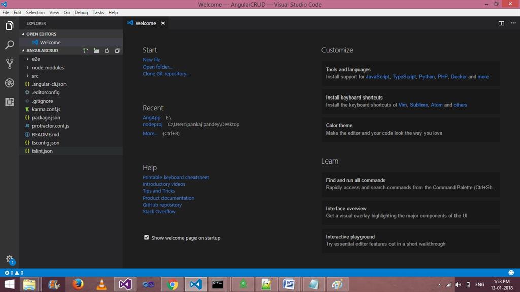Split the editor layout
520x292 pixels.
(x=501, y=23)
